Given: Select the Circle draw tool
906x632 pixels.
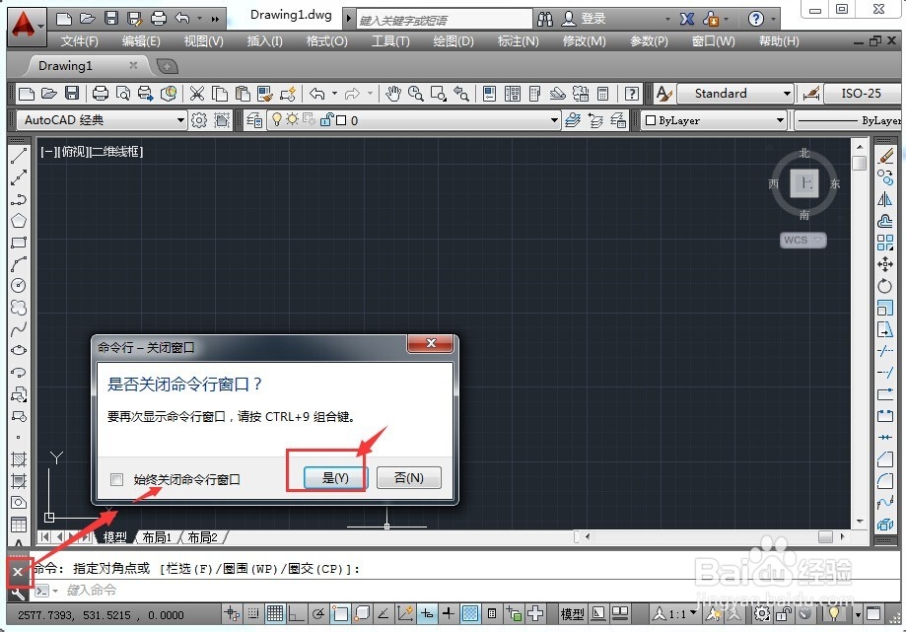Looking at the screenshot, I should pyautogui.click(x=19, y=285).
